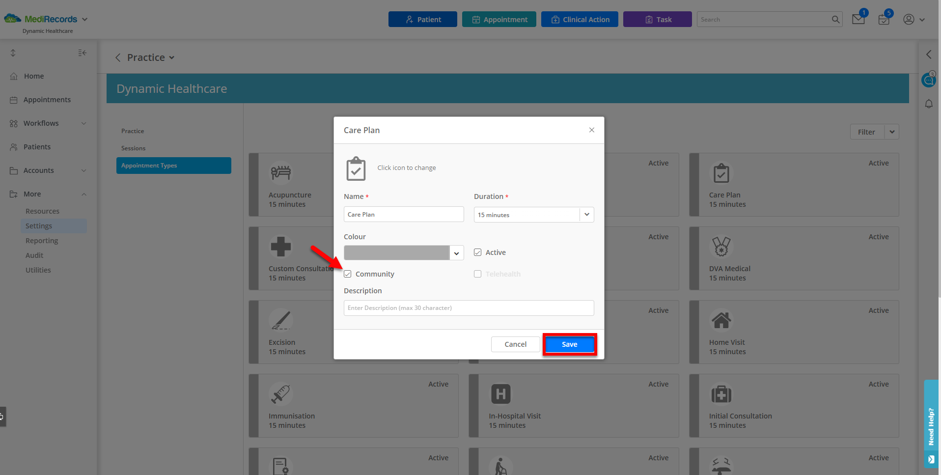
Task: Toggle the Active checkbox
Action: [x=477, y=252]
